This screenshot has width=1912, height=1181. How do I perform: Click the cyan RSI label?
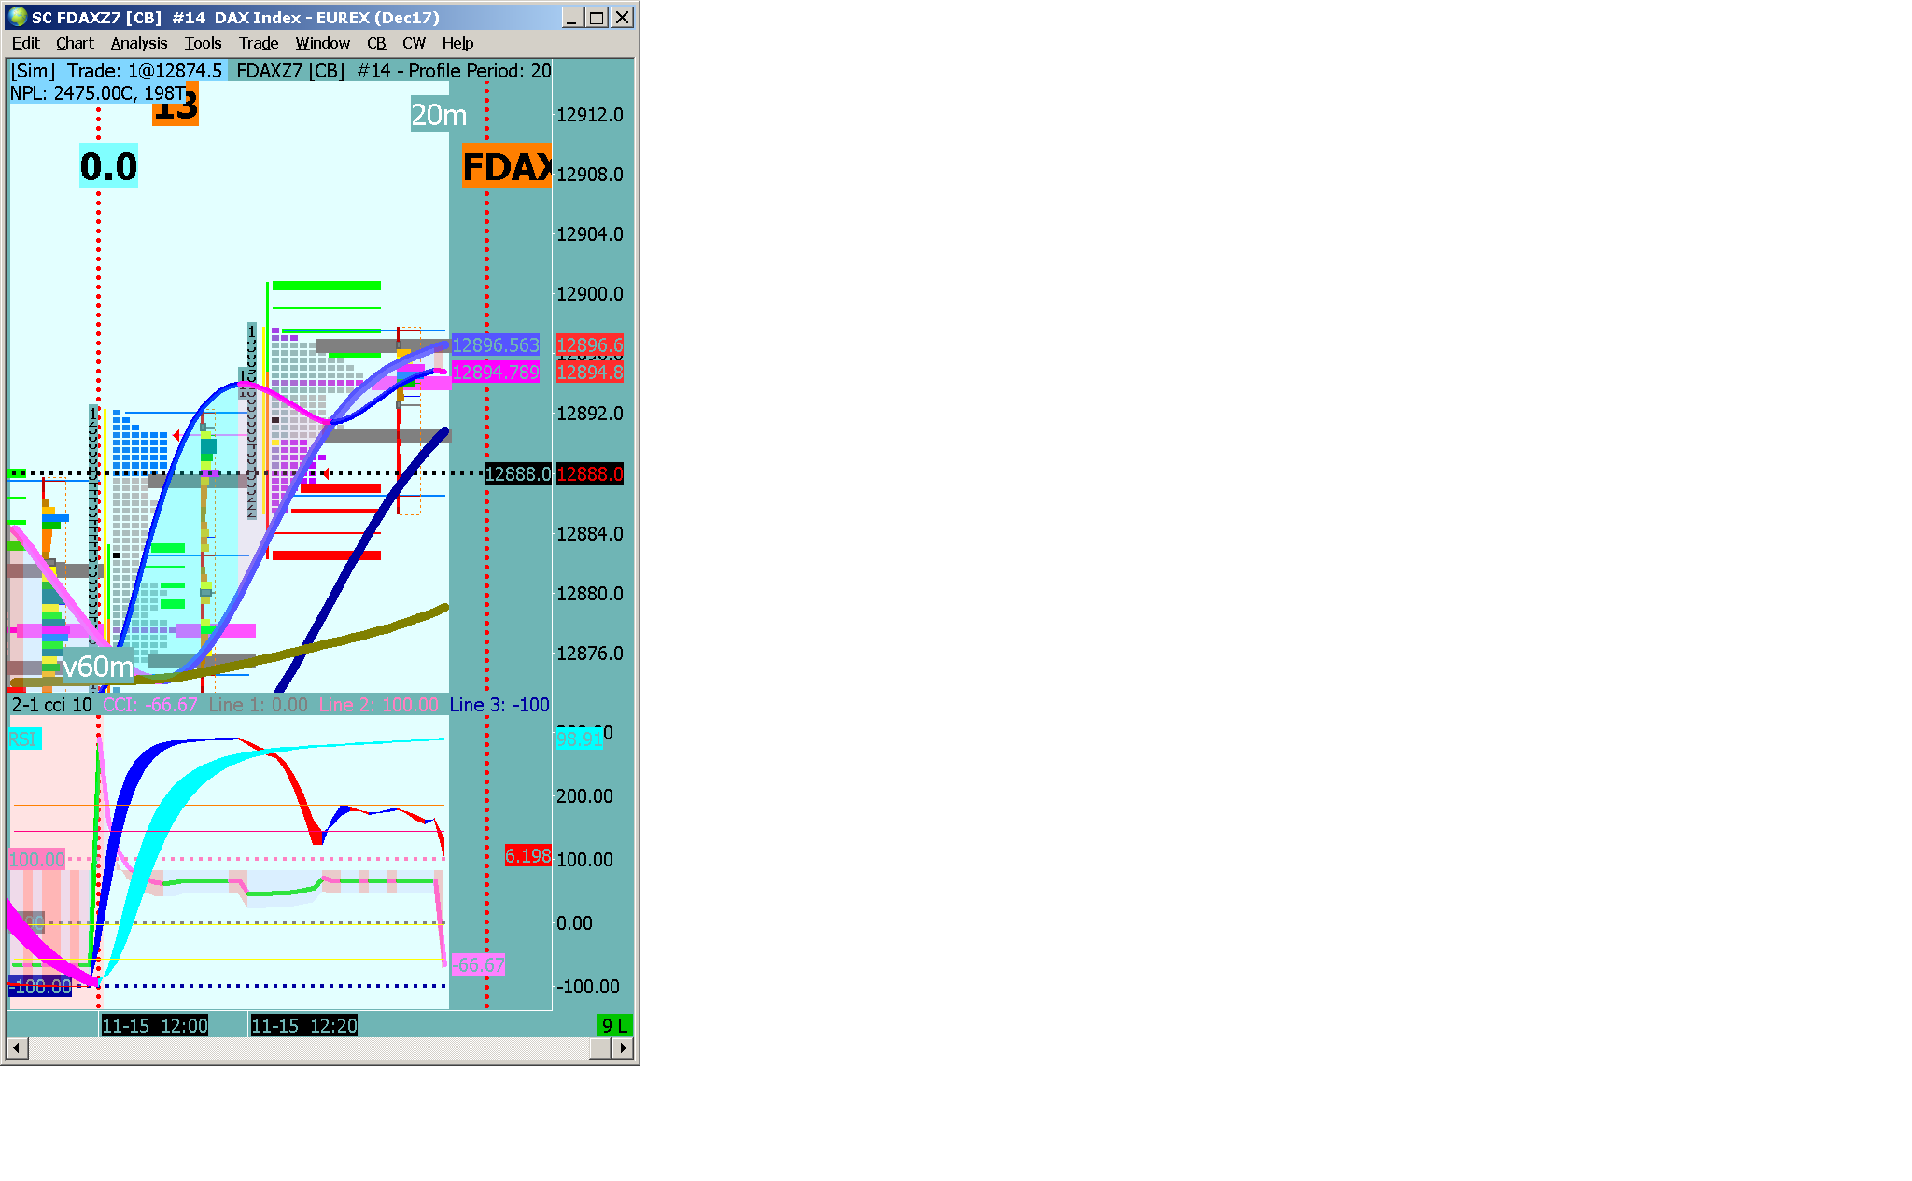24,739
